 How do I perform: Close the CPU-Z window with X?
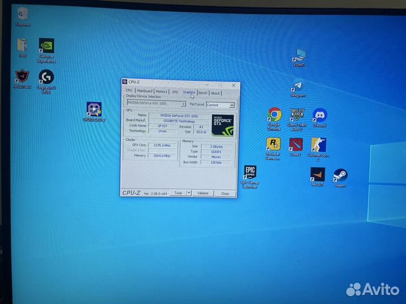tap(233, 86)
